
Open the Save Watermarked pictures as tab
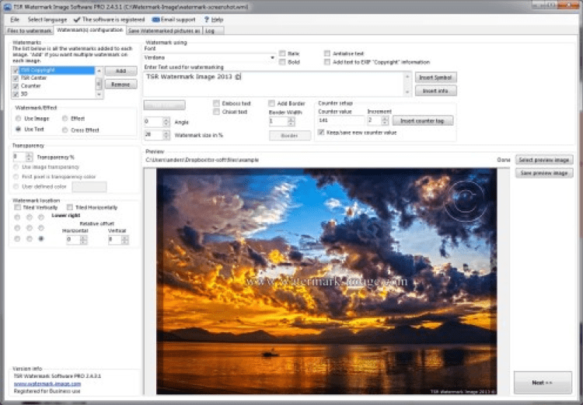(x=164, y=30)
